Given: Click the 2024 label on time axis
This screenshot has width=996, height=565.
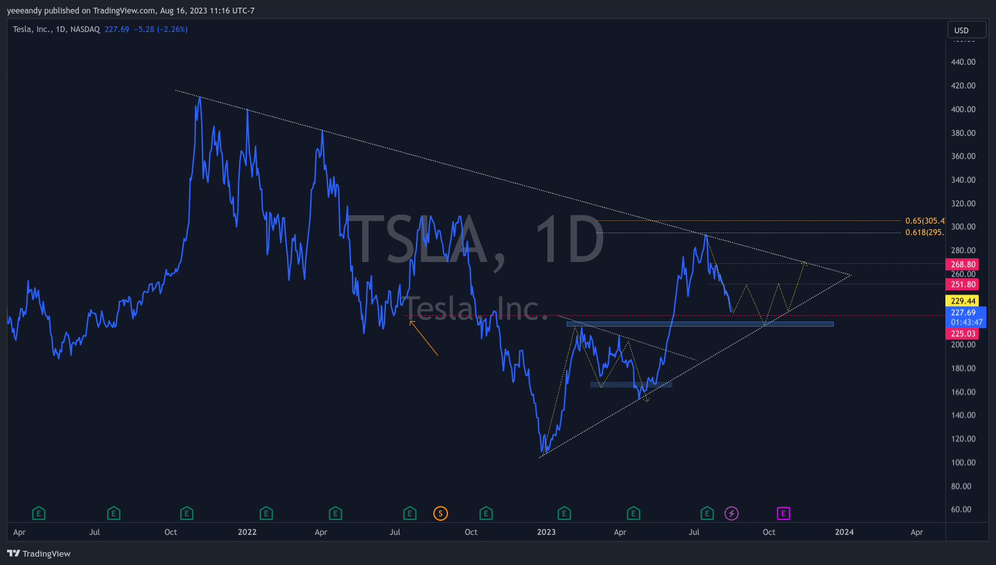Looking at the screenshot, I should point(844,532).
